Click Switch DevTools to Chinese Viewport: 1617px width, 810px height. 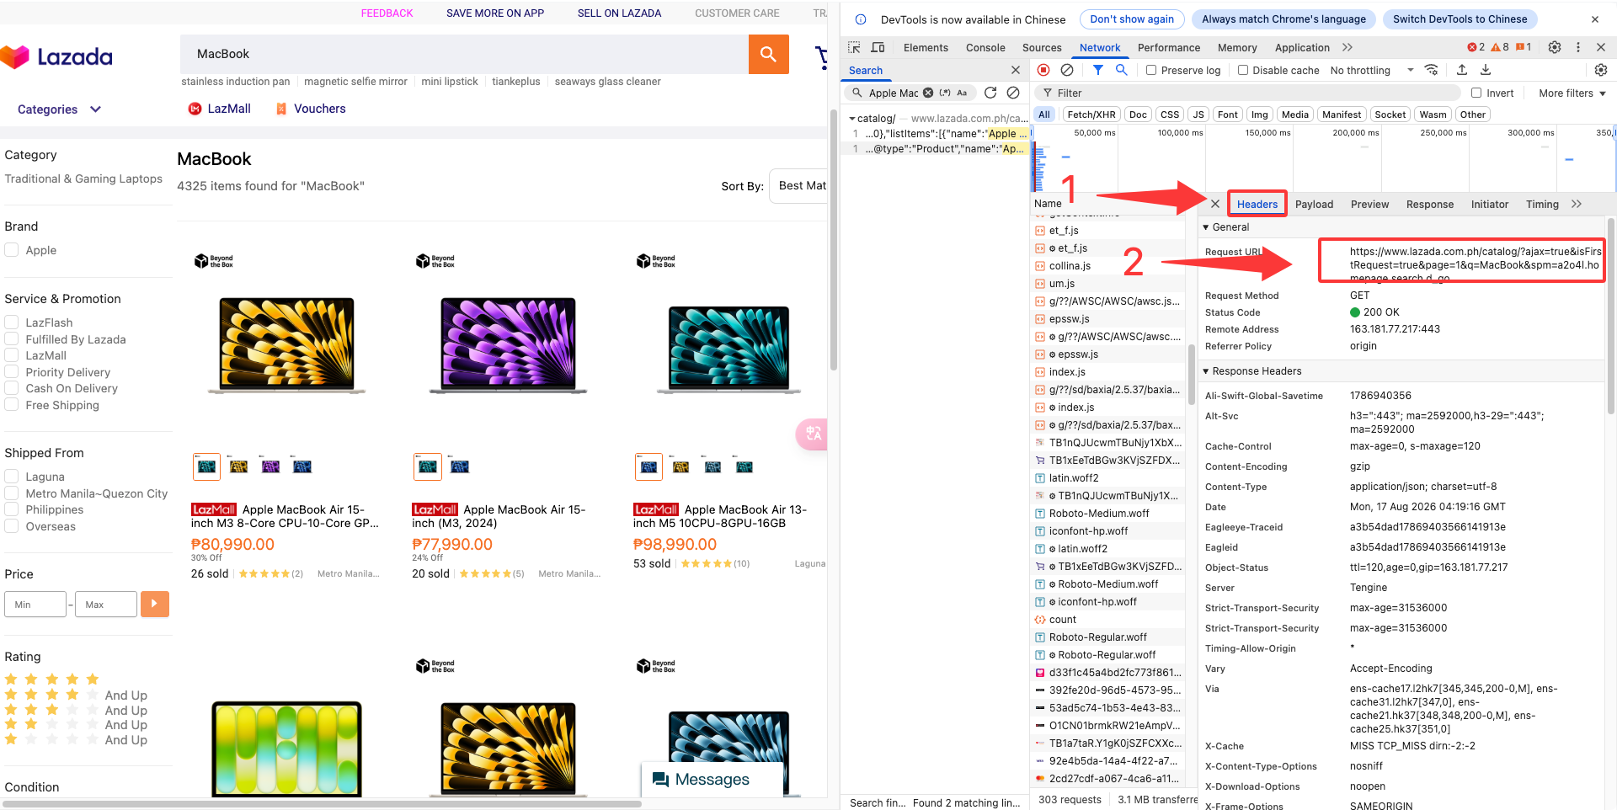pos(1460,19)
